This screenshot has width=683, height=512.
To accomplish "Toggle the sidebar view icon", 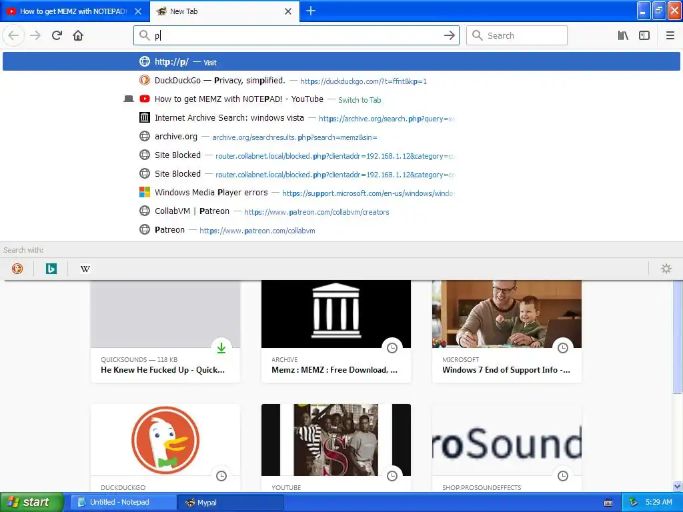I will click(644, 35).
